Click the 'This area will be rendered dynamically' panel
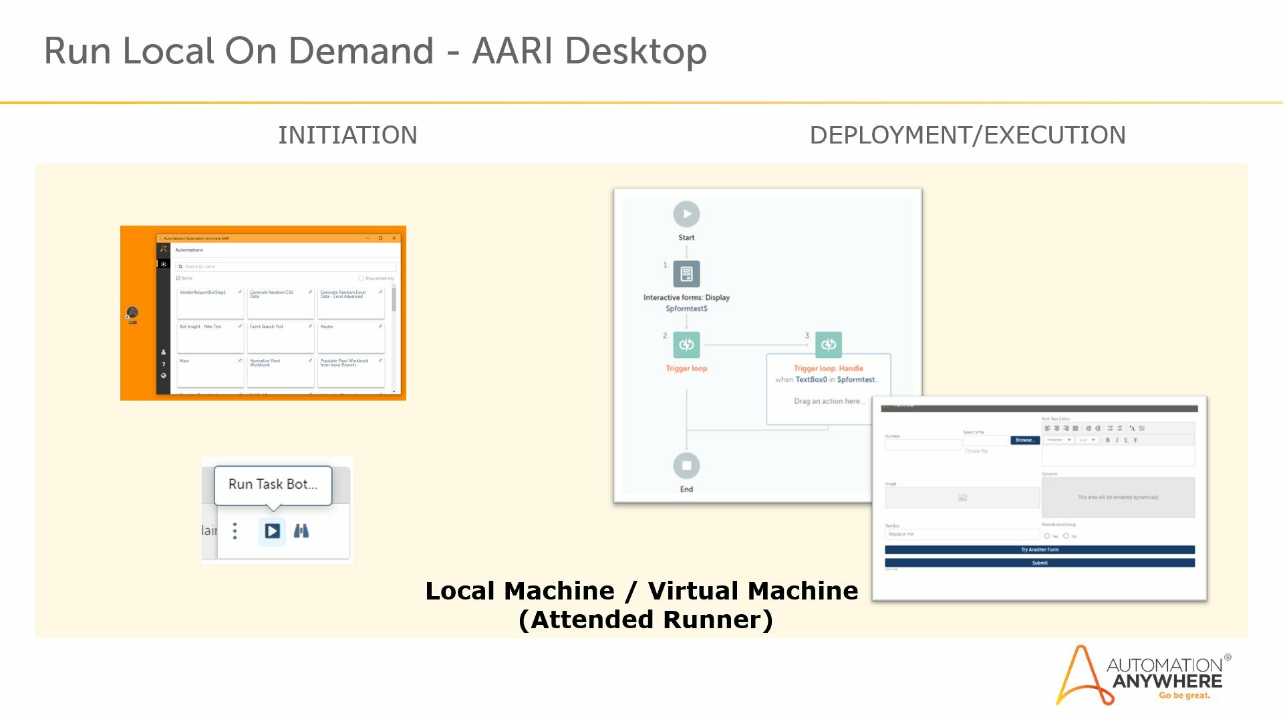This screenshot has width=1283, height=719. [x=1118, y=497]
